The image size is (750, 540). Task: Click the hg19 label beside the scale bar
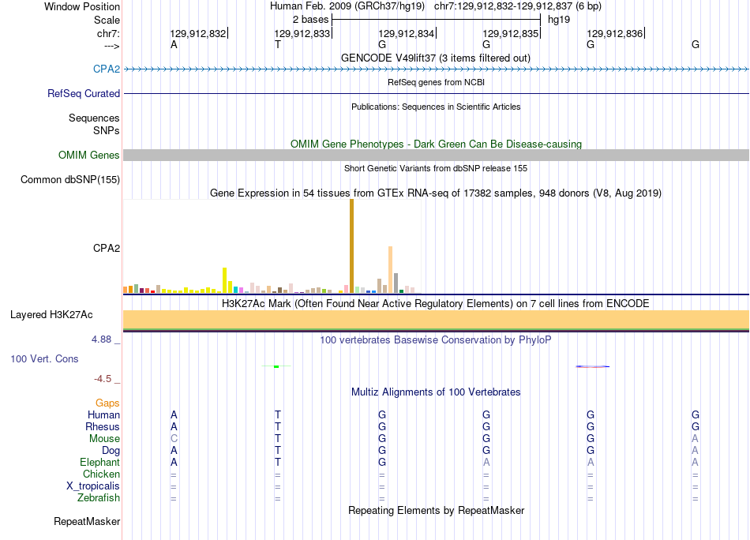tap(559, 20)
